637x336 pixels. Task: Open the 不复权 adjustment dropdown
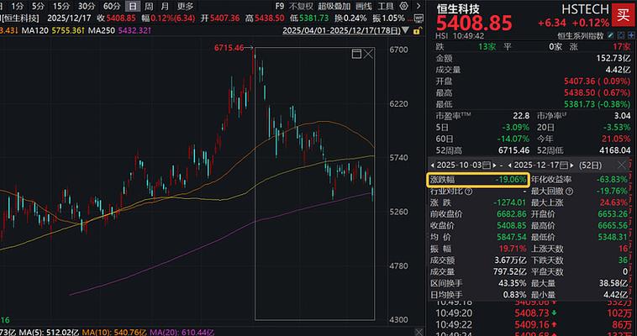pyautogui.click(x=301, y=6)
